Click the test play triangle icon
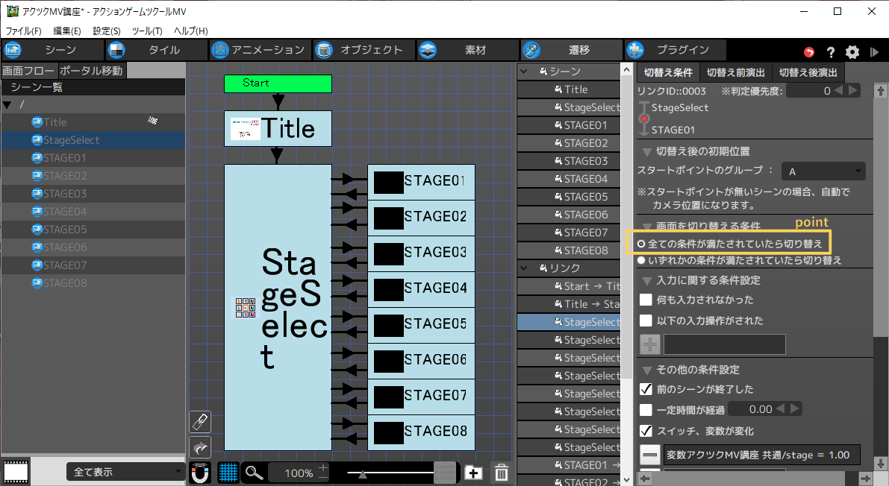This screenshot has height=486, width=889. (875, 51)
